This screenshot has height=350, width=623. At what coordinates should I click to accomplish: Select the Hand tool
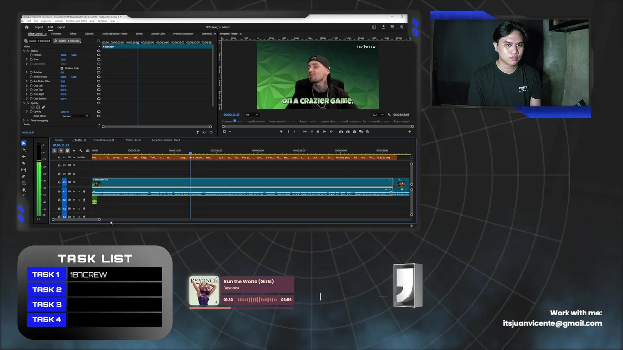click(24, 190)
